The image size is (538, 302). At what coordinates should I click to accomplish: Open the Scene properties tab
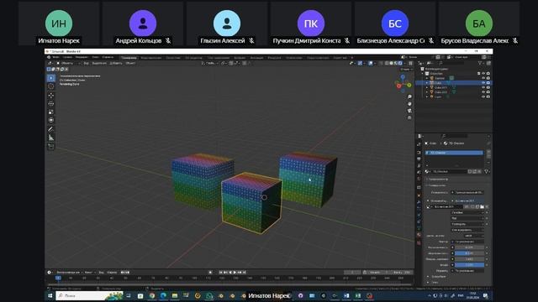419,172
